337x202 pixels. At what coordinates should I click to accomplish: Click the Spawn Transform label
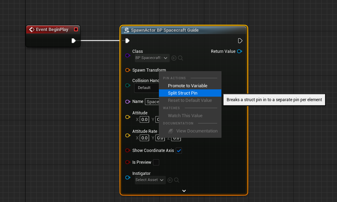[149, 70]
